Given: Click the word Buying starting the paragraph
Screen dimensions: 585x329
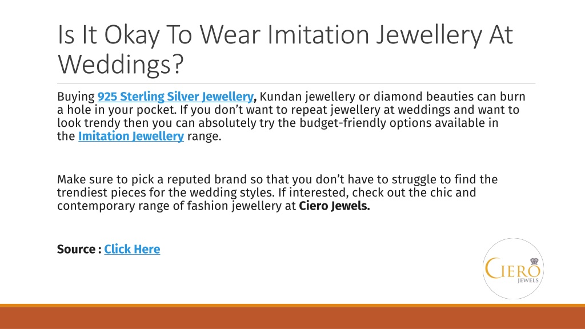Looking at the screenshot, I should [76, 97].
